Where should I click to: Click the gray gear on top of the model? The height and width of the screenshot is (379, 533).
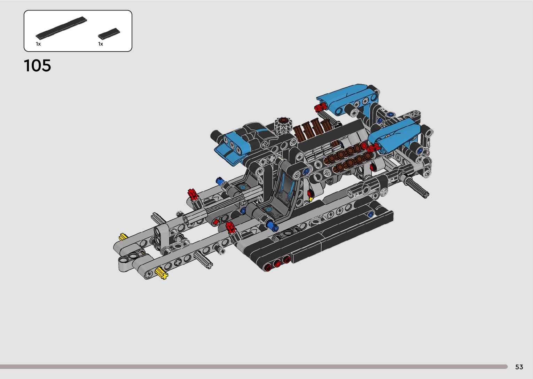pos(282,125)
